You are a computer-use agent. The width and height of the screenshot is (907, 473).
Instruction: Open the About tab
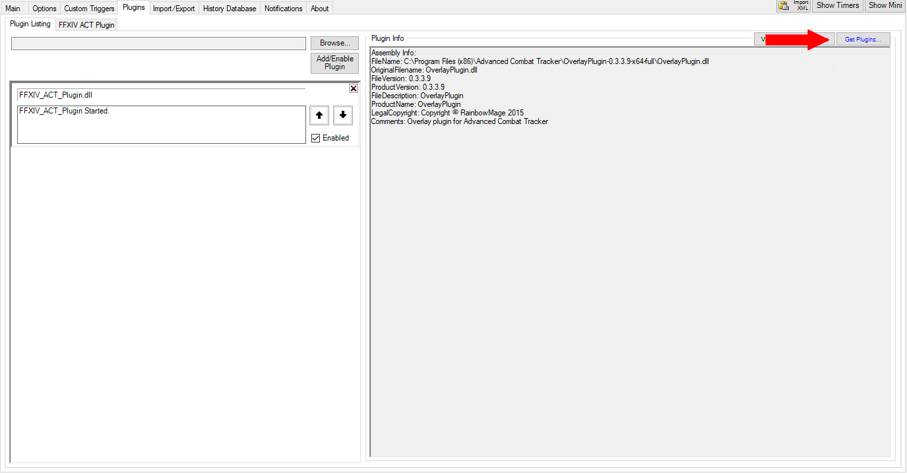pos(320,9)
